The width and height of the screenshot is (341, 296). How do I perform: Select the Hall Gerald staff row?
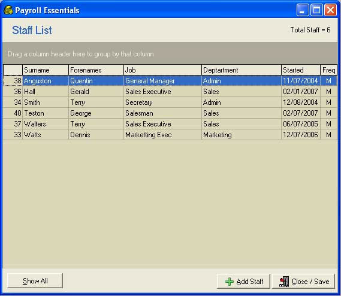pyautogui.click(x=170, y=92)
